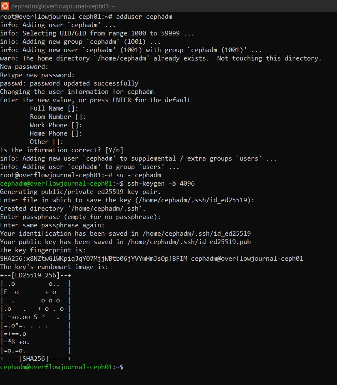Click the 'Full Name []:' prompt line
This screenshot has width=337, height=385.
pyautogui.click(x=54, y=108)
